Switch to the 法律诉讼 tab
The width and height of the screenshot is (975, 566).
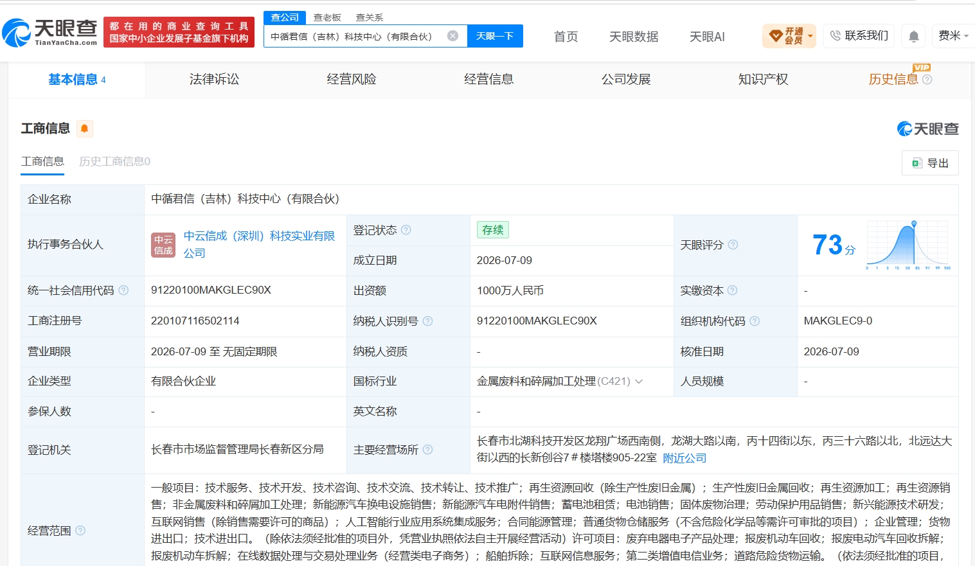[214, 79]
